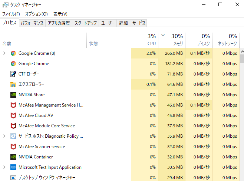Click the 30.5 MB memory cell
The height and width of the screenshot is (181, 244).
[172, 167]
